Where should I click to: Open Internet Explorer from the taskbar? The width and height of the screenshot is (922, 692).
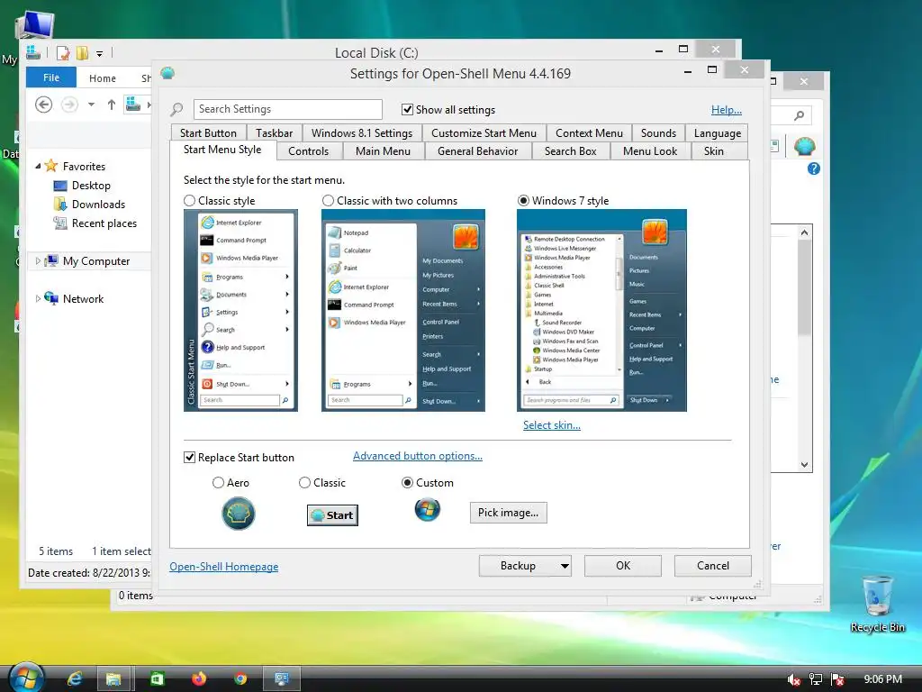tap(75, 678)
